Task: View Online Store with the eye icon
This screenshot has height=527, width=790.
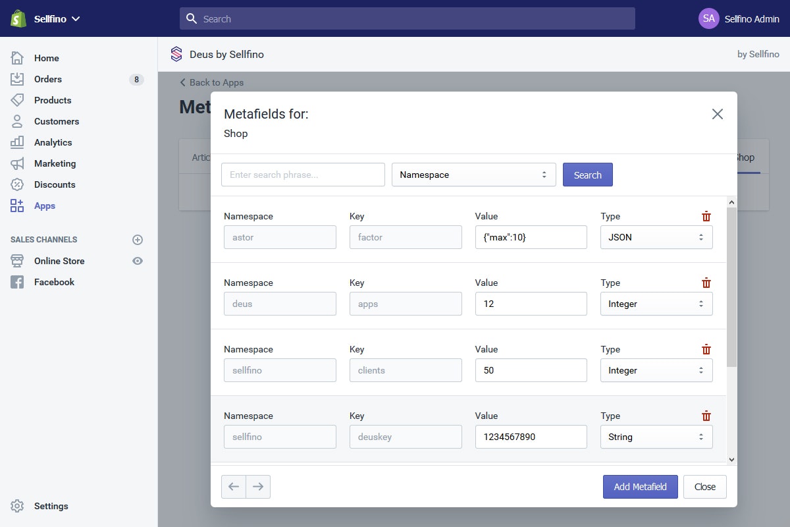Action: (138, 261)
